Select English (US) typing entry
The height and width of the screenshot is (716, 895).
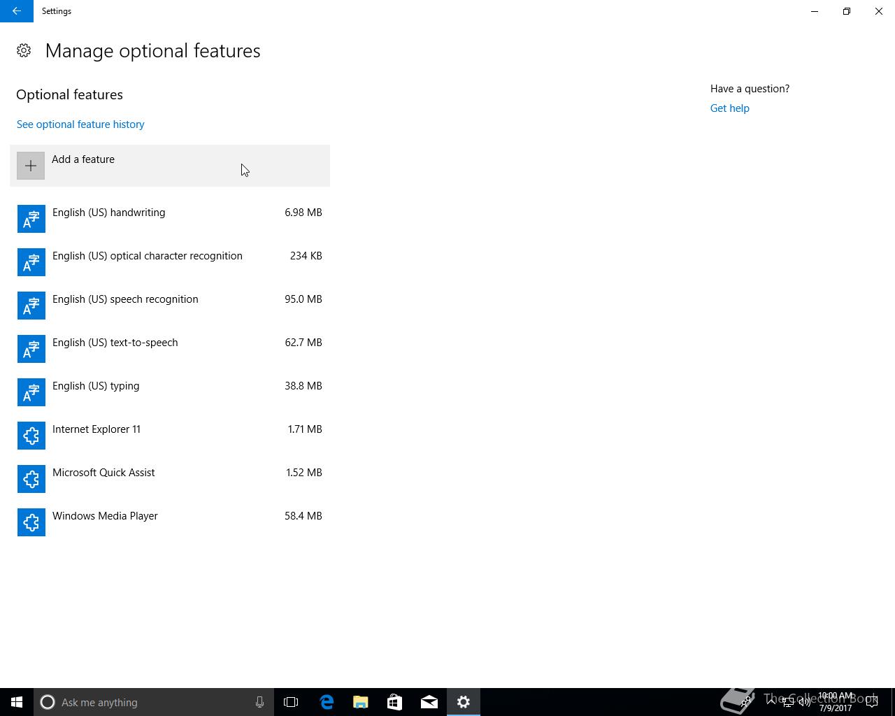point(170,392)
